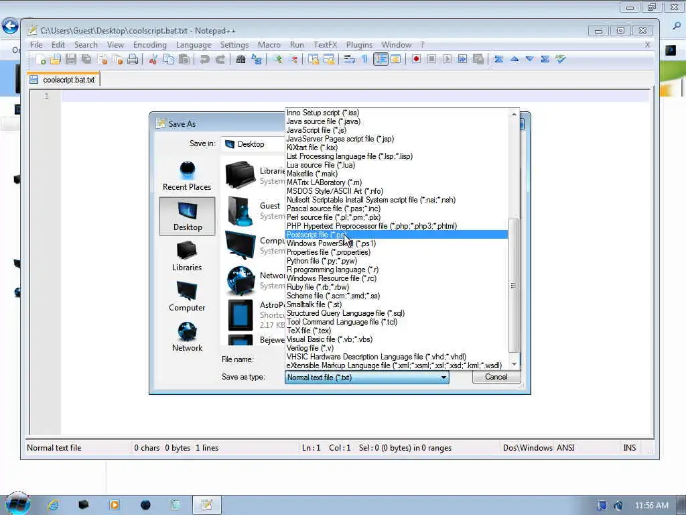Viewport: 686px width, 515px height.
Task: Choose Java source file (*.java) type
Action: (x=397, y=121)
